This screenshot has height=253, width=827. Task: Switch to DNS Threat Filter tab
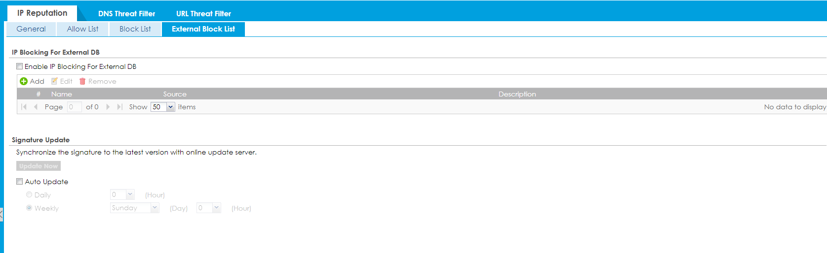click(126, 14)
